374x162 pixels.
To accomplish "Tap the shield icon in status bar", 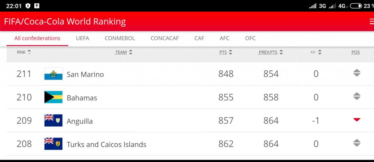I will tap(28, 6).
